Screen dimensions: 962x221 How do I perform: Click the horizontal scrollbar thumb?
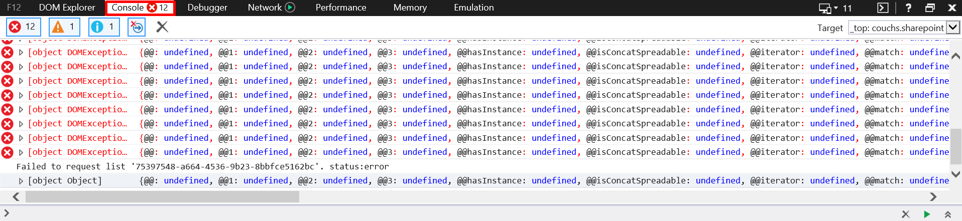click(x=162, y=197)
